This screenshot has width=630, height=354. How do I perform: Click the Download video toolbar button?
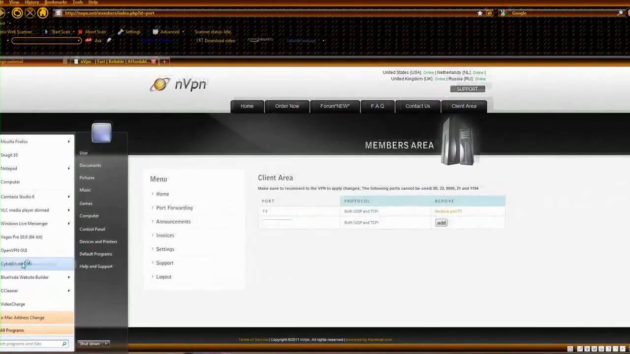216,41
